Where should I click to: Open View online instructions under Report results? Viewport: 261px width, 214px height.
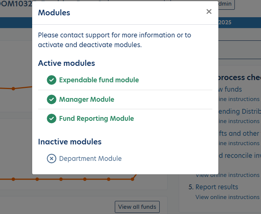pos(227,197)
